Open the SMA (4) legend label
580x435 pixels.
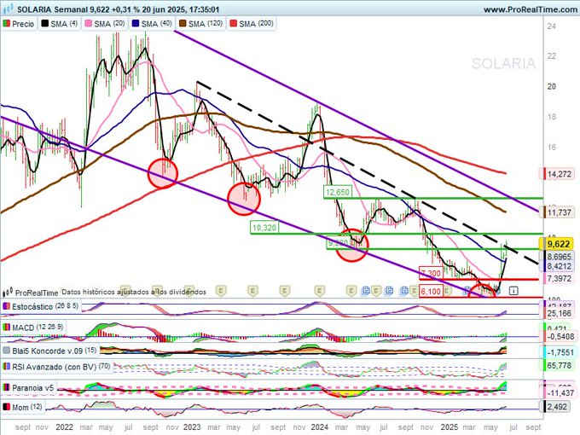pos(64,24)
